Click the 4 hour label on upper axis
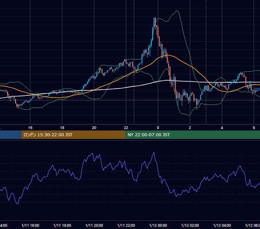 click(x=222, y=128)
